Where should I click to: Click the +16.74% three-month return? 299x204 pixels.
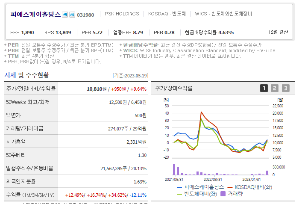point(96,195)
